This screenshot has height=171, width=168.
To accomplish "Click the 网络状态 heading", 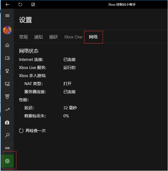I will coord(29,51).
